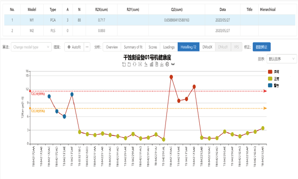Switch to the Overview tab
Screen dimensions: 298x179
112,47
